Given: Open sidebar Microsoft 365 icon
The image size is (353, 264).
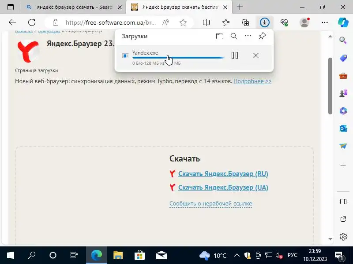Looking at the screenshot, I should pos(343,111).
